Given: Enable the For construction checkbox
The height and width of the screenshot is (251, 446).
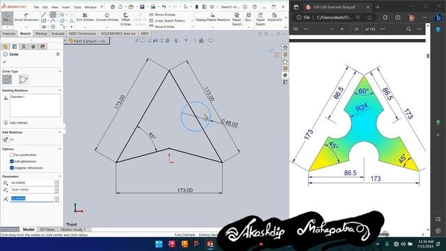Looking at the screenshot, I should point(12,155).
